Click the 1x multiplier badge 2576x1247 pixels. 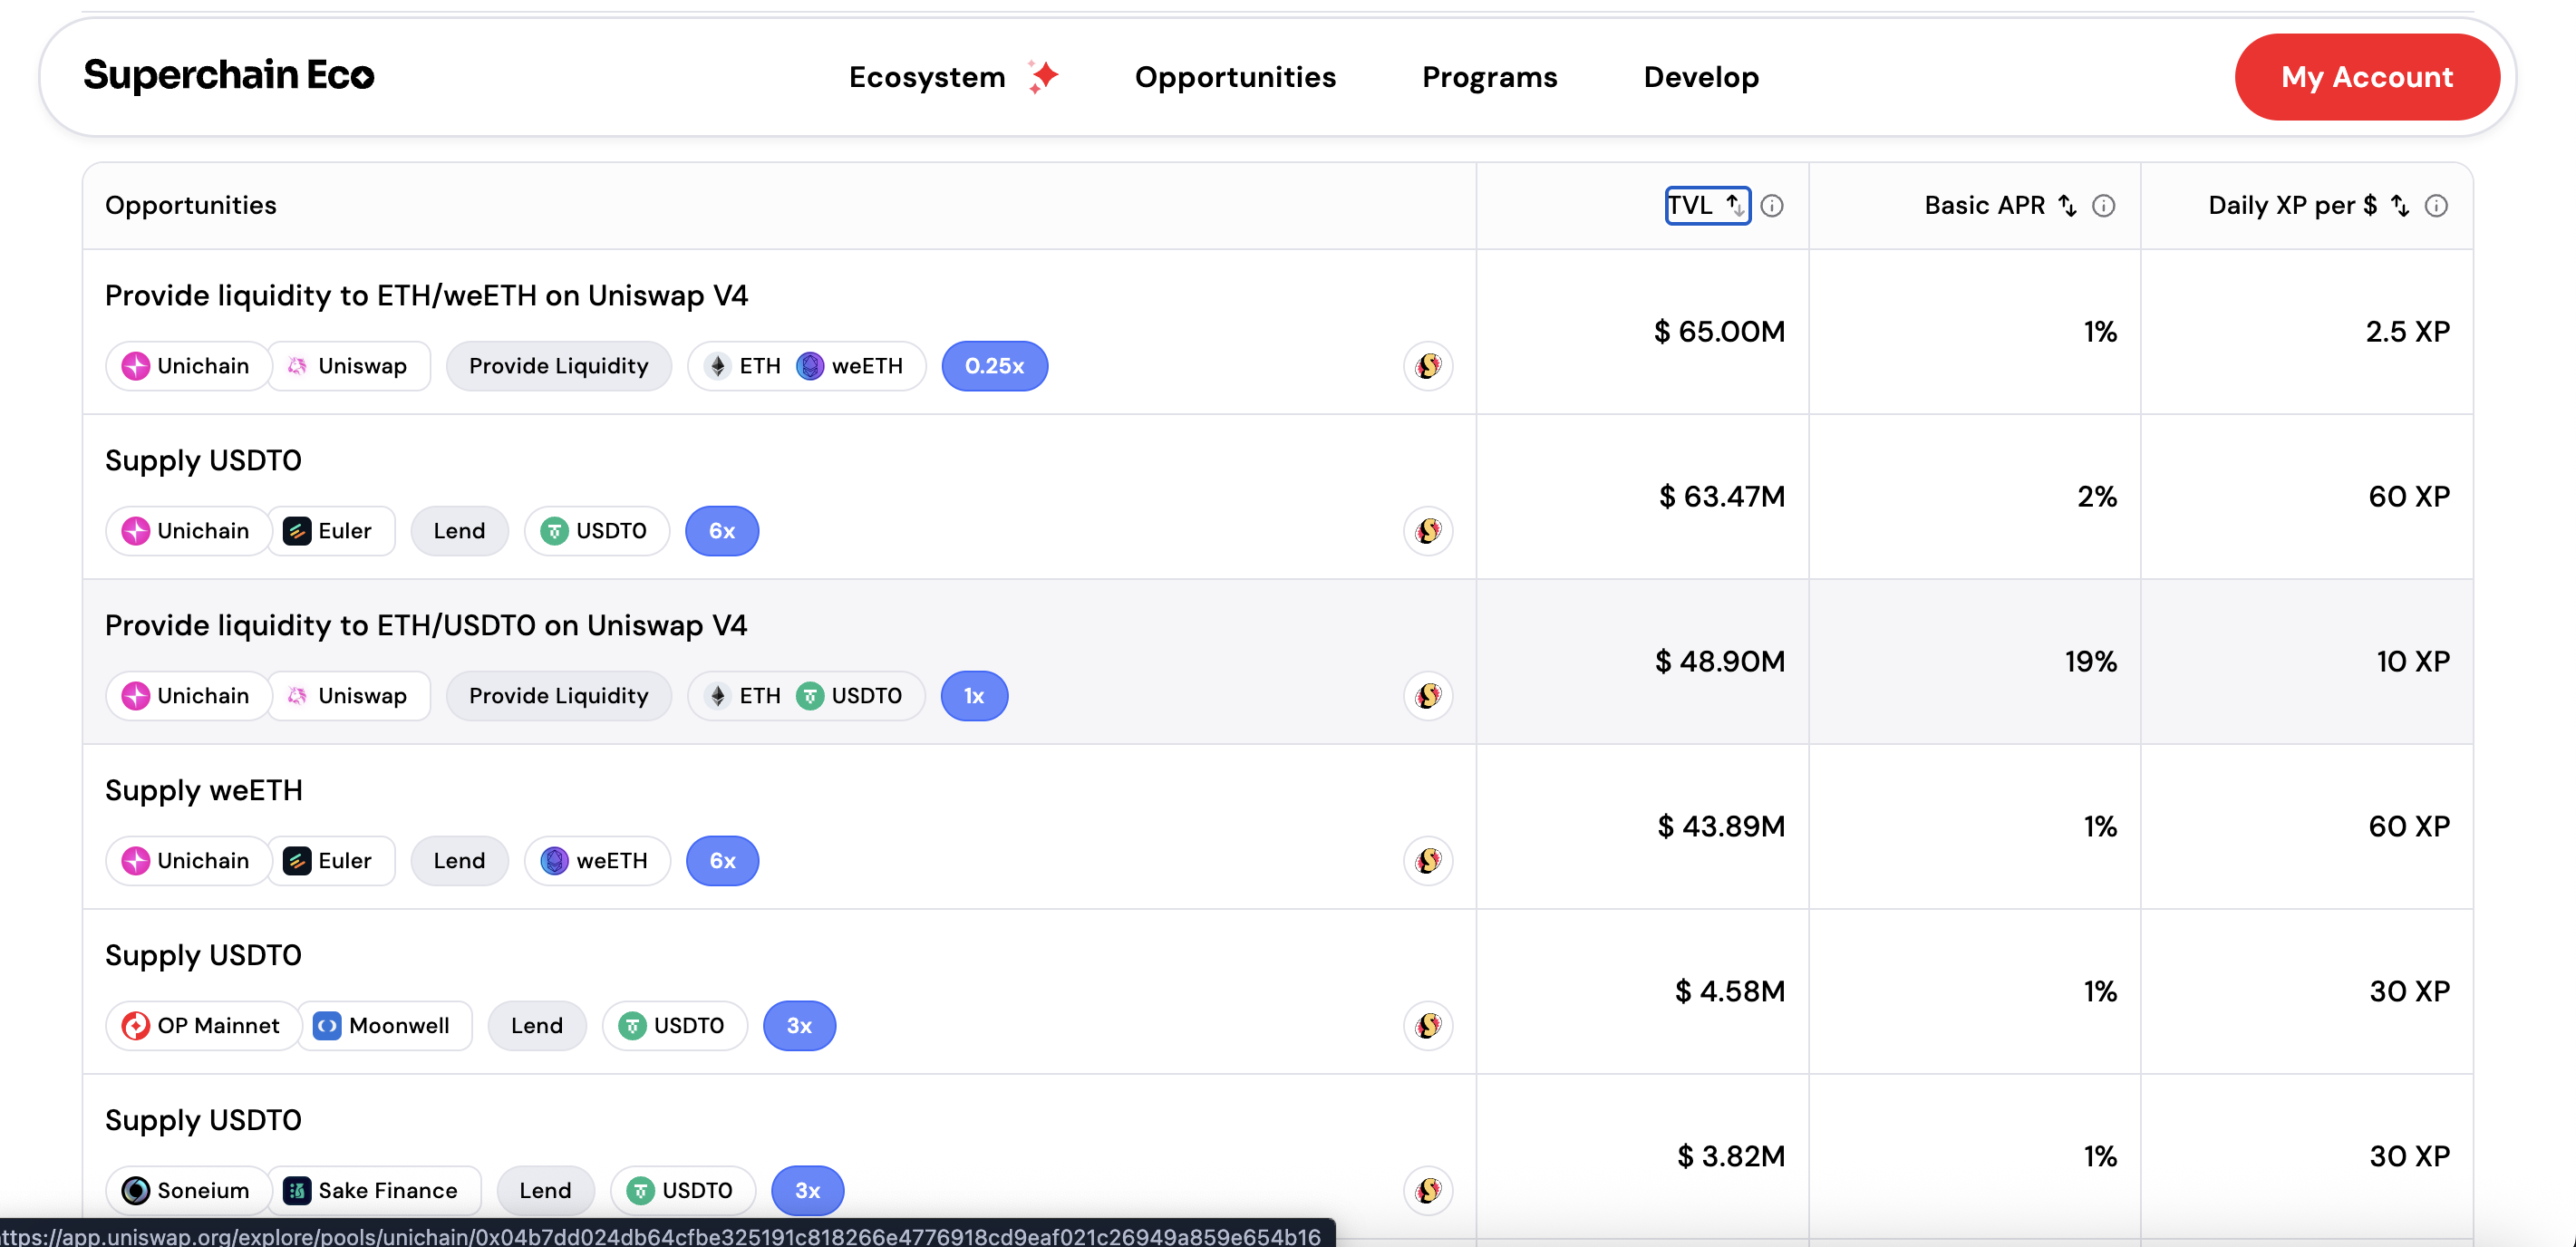(x=973, y=696)
